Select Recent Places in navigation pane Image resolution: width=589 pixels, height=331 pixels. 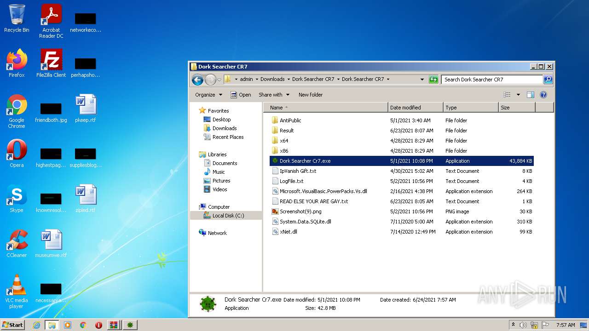click(228, 137)
